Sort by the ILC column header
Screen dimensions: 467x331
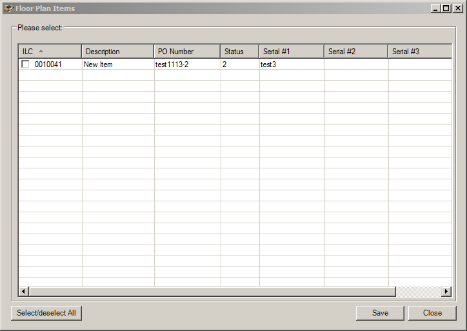pos(27,52)
